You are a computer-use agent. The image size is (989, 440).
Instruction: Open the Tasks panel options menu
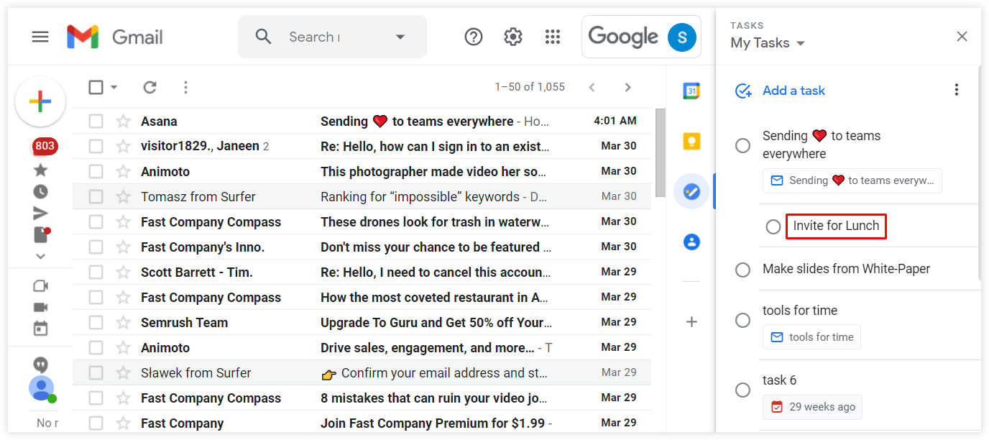956,89
